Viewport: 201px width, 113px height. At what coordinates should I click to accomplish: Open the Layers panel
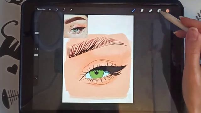(x=159, y=11)
